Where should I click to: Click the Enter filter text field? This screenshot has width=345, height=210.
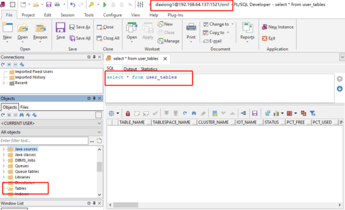click(44, 140)
